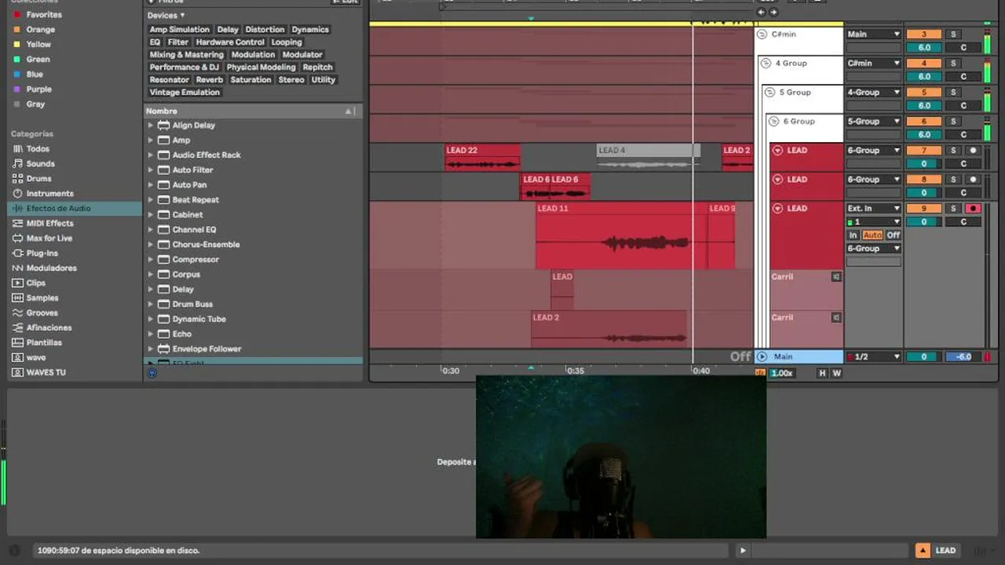Solo the C#min group track
Image resolution: width=1005 pixels, height=565 pixels.
coord(953,34)
